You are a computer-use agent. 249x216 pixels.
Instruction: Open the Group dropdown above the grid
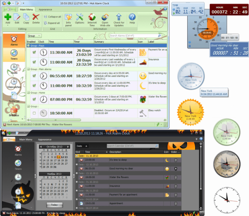(35, 36)
